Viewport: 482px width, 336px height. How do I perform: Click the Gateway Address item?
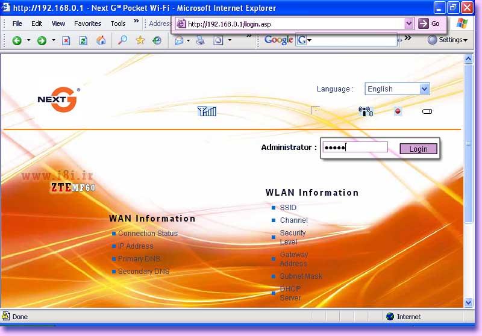(294, 259)
